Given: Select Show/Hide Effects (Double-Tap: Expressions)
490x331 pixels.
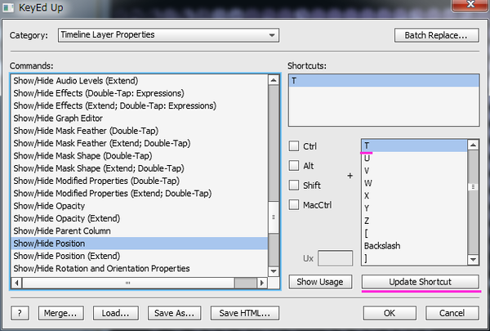Looking at the screenshot, I should [x=140, y=93].
